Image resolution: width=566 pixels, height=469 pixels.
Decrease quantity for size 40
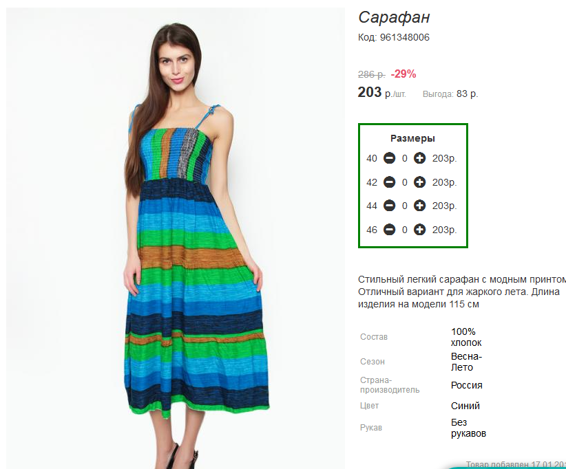point(389,158)
